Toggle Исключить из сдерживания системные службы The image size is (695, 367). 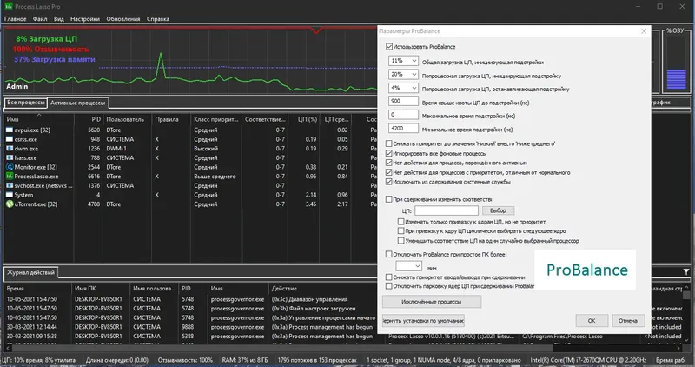coord(388,182)
